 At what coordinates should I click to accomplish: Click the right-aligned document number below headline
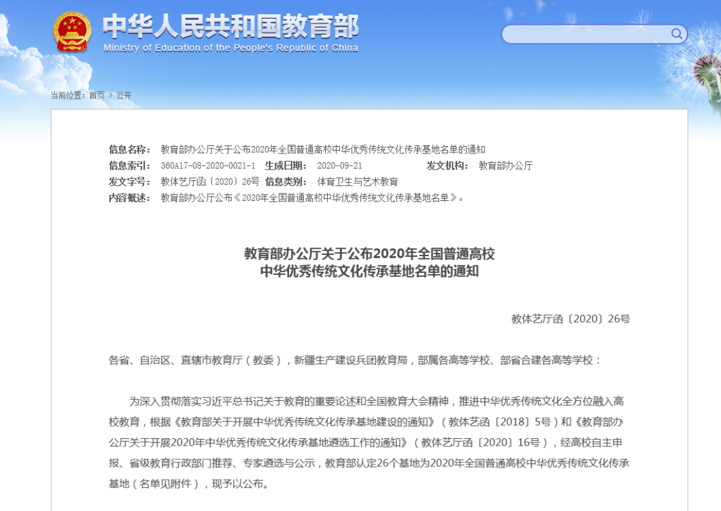570,319
